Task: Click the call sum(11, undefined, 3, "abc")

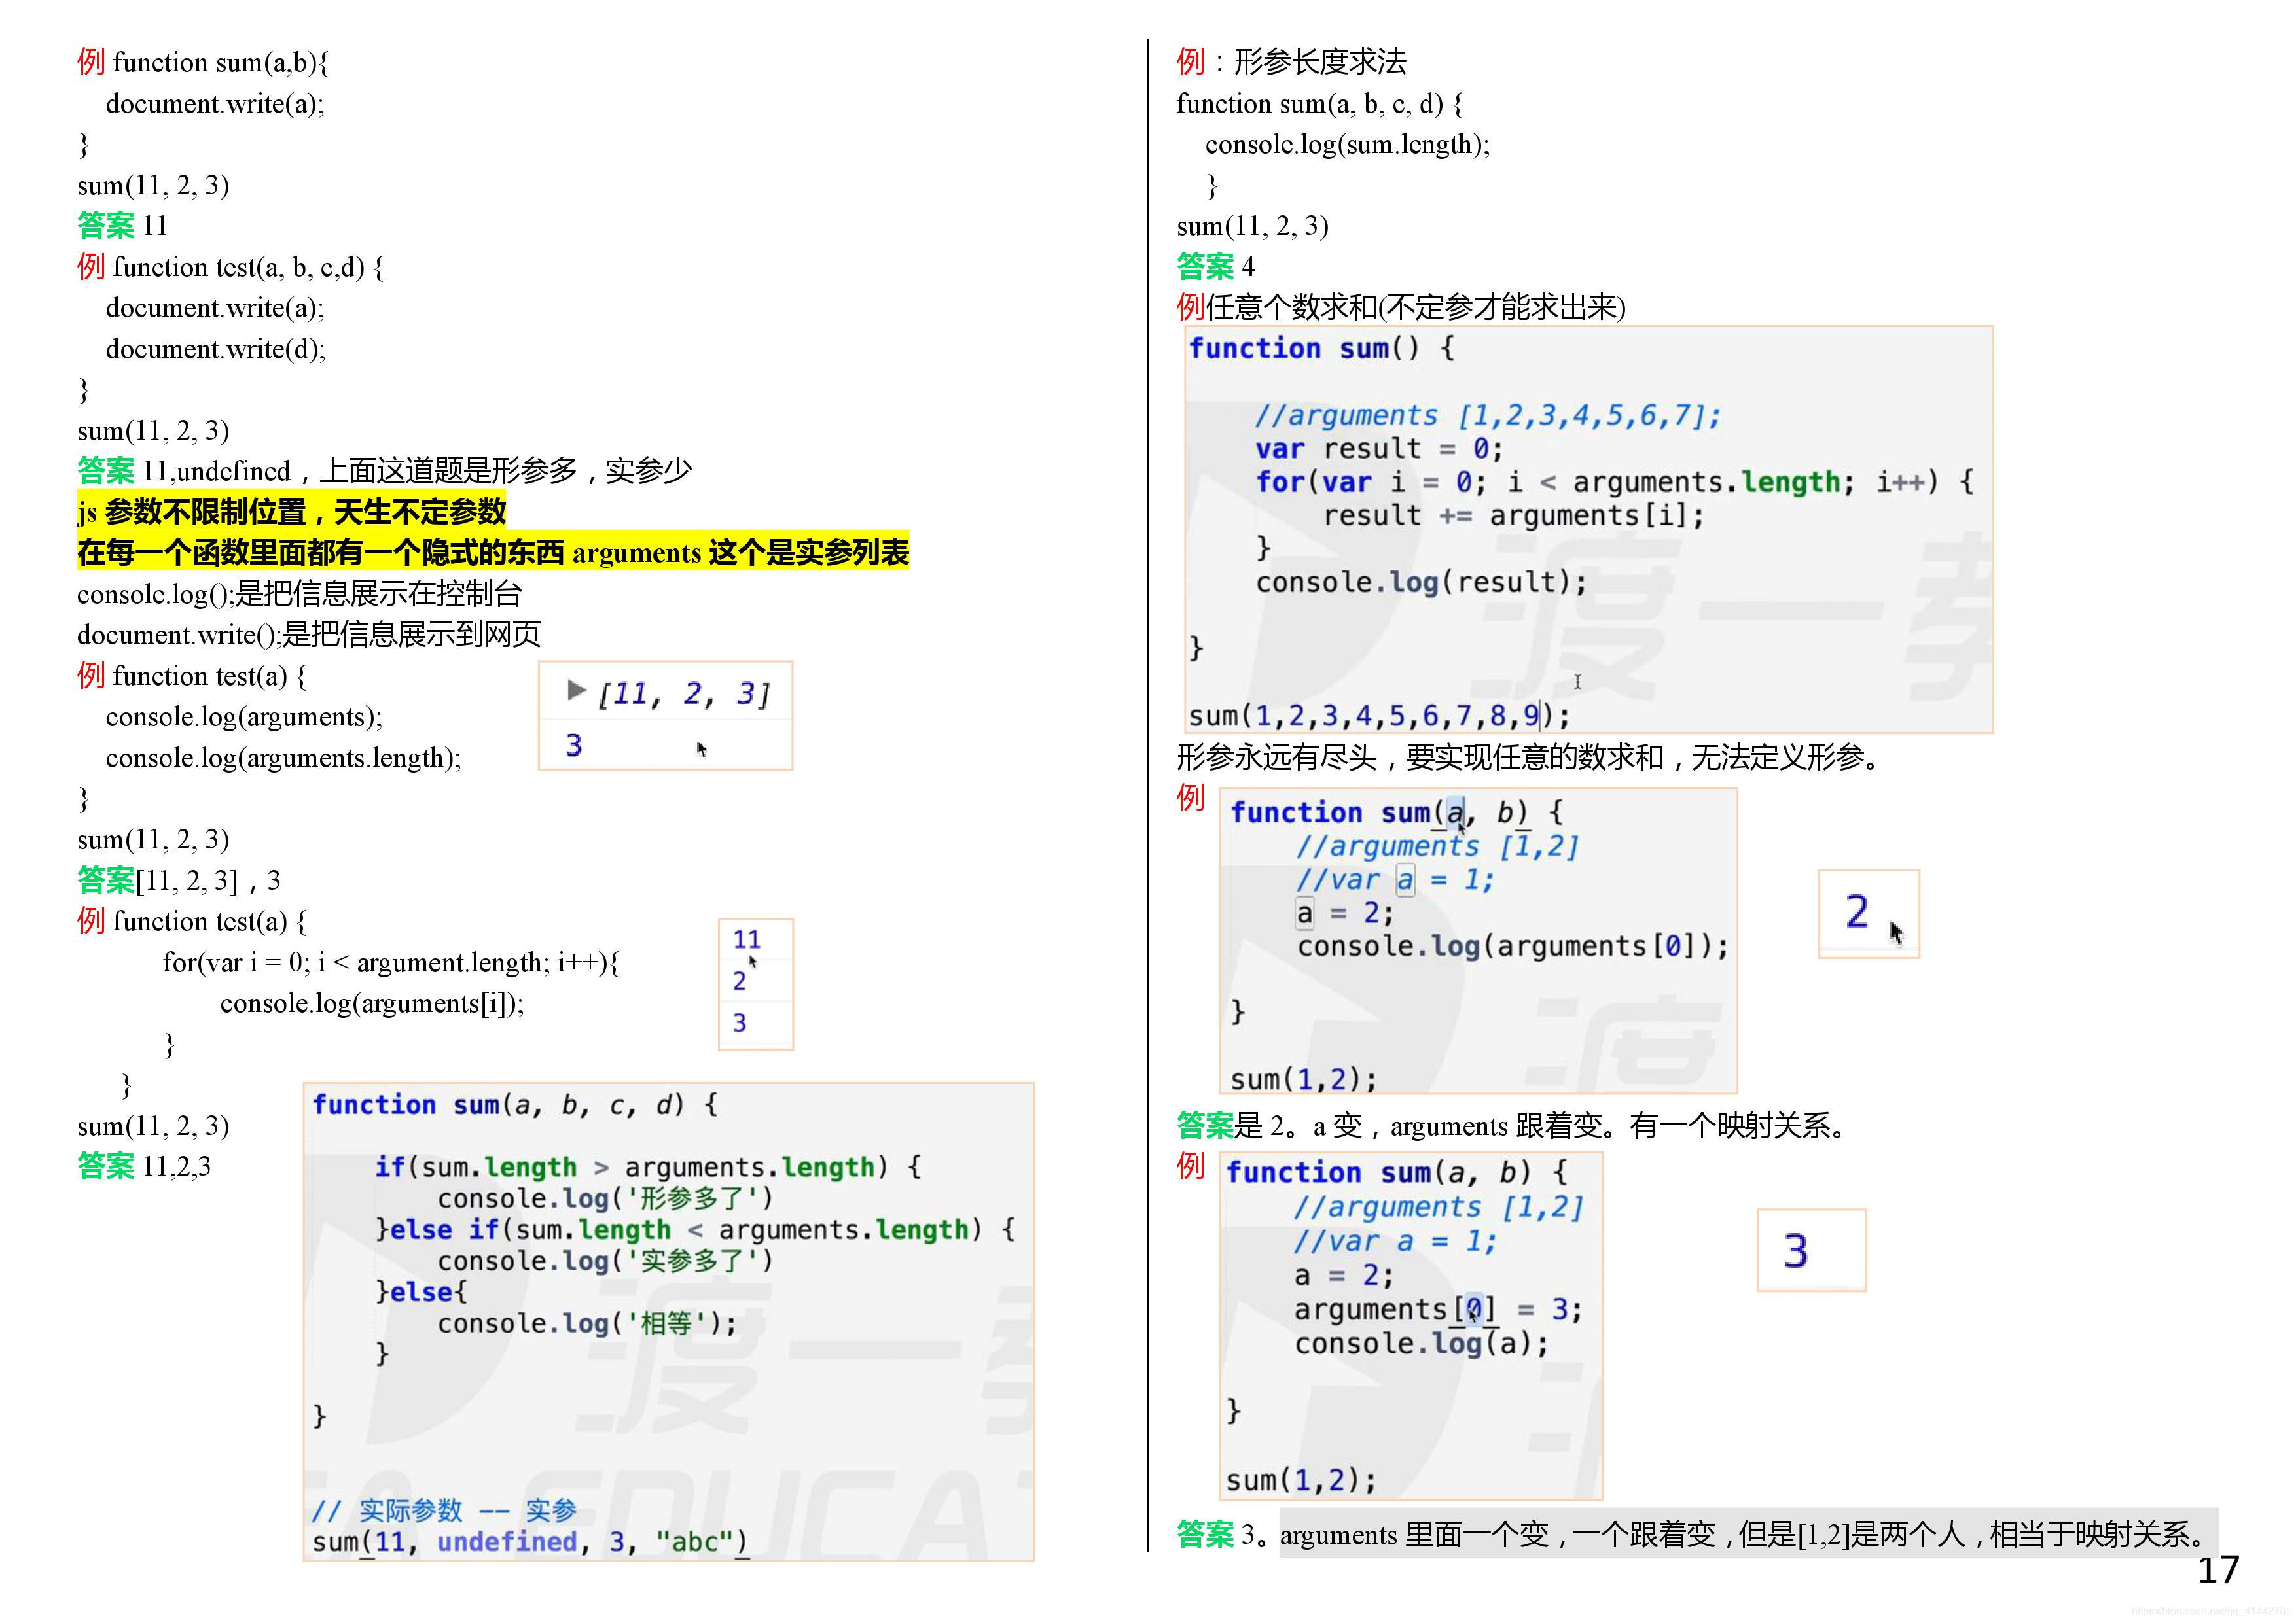Action: (x=530, y=1542)
